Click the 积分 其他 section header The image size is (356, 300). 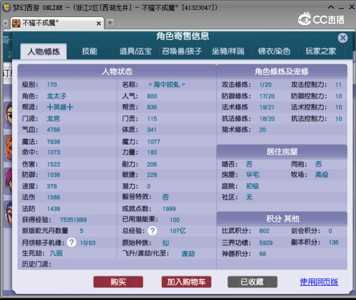pos(282,219)
